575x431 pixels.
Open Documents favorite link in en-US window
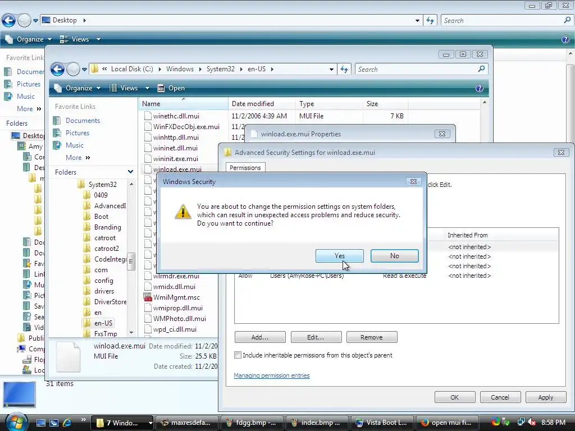tap(83, 121)
